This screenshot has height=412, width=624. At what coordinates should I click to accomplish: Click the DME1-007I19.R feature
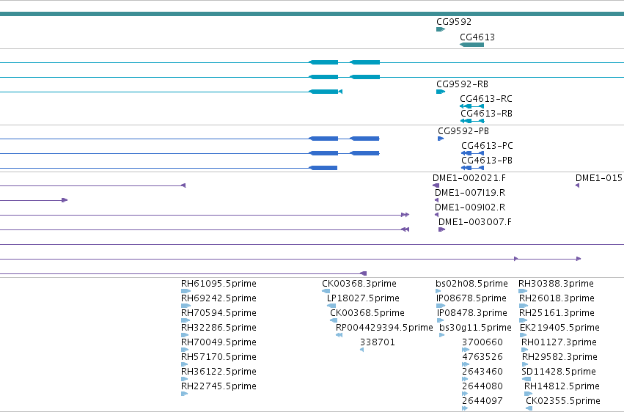436,200
